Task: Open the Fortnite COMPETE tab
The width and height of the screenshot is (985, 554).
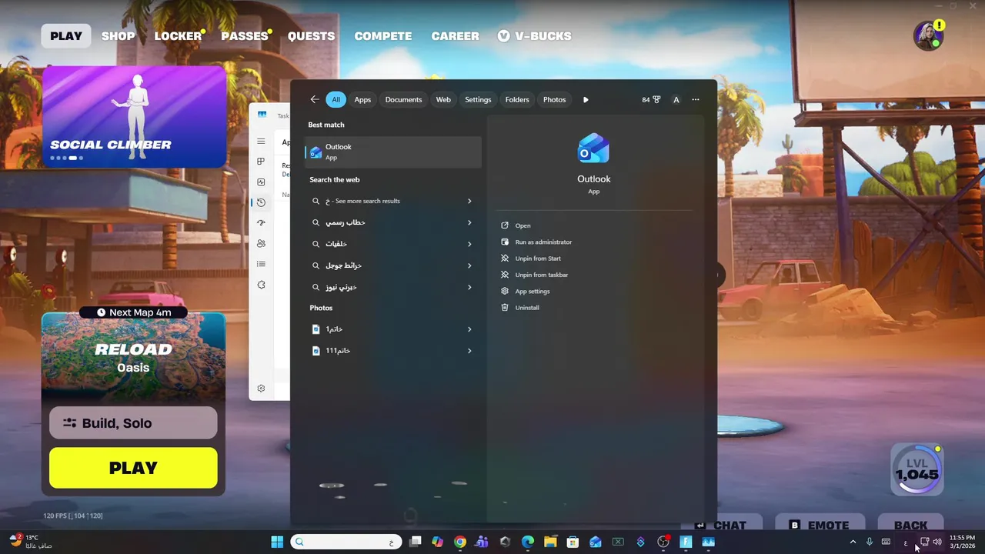Action: click(x=382, y=36)
